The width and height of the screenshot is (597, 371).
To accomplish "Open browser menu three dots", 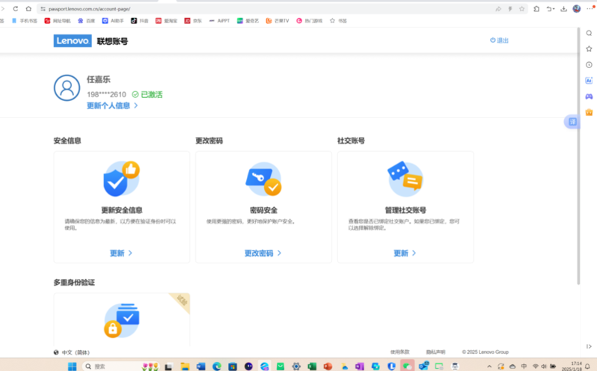I will (x=590, y=8).
